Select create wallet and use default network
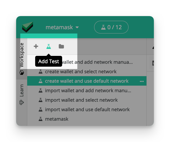Screen dimensions: 170x142 [x=87, y=81]
